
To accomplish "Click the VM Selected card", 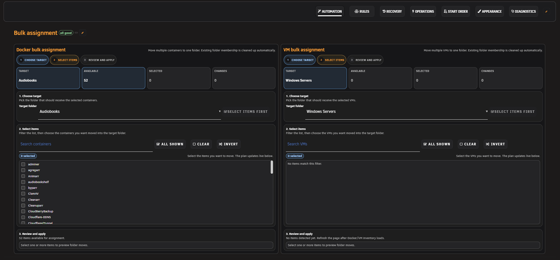I will 446,78.
